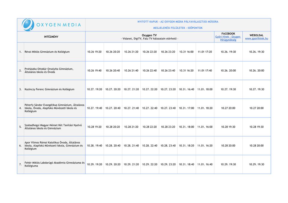Click the Fehér Miklós Labdarúgó Akadémia entry
Image resolution: width=288 pixels, height=203 pixels.
tap(54, 164)
